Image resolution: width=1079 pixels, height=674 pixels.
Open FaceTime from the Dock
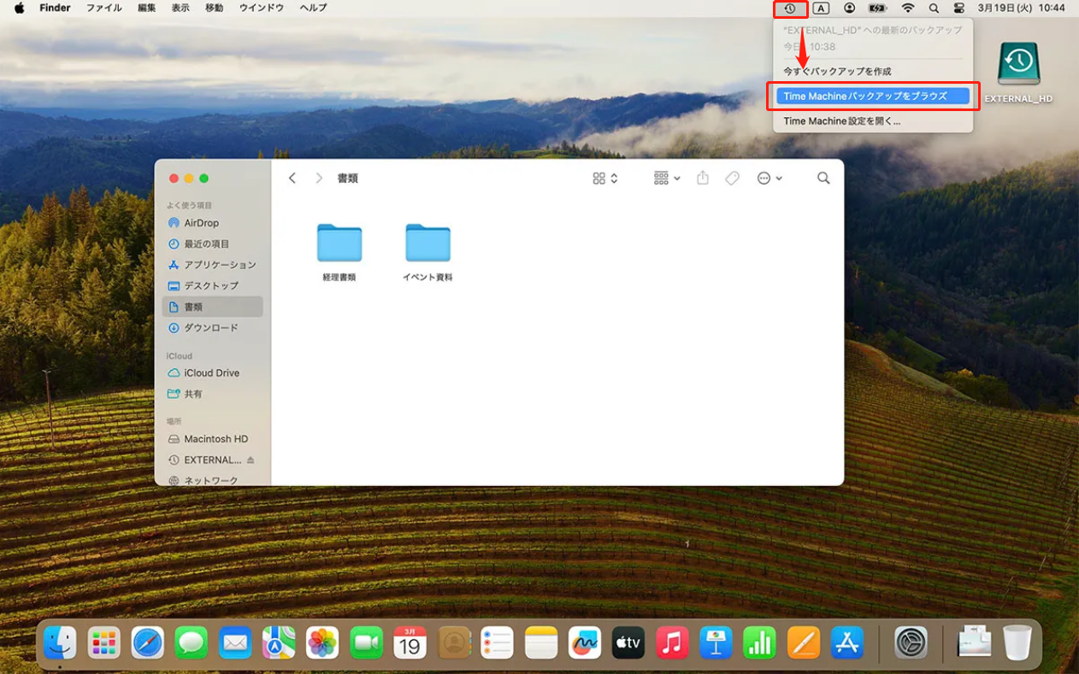pos(366,642)
